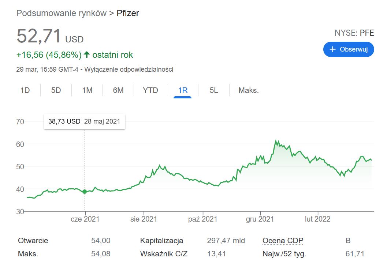Click the 52,71 current price
The width and height of the screenshot is (391, 260).
(39, 36)
